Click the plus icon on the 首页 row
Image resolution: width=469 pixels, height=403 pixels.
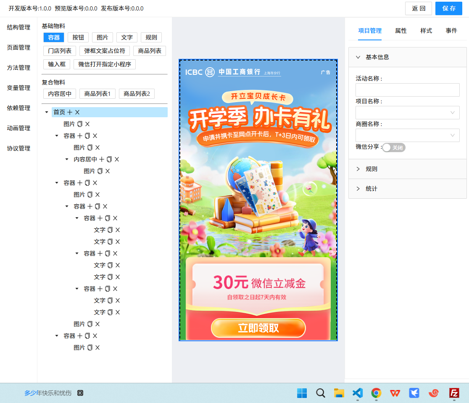click(x=70, y=112)
